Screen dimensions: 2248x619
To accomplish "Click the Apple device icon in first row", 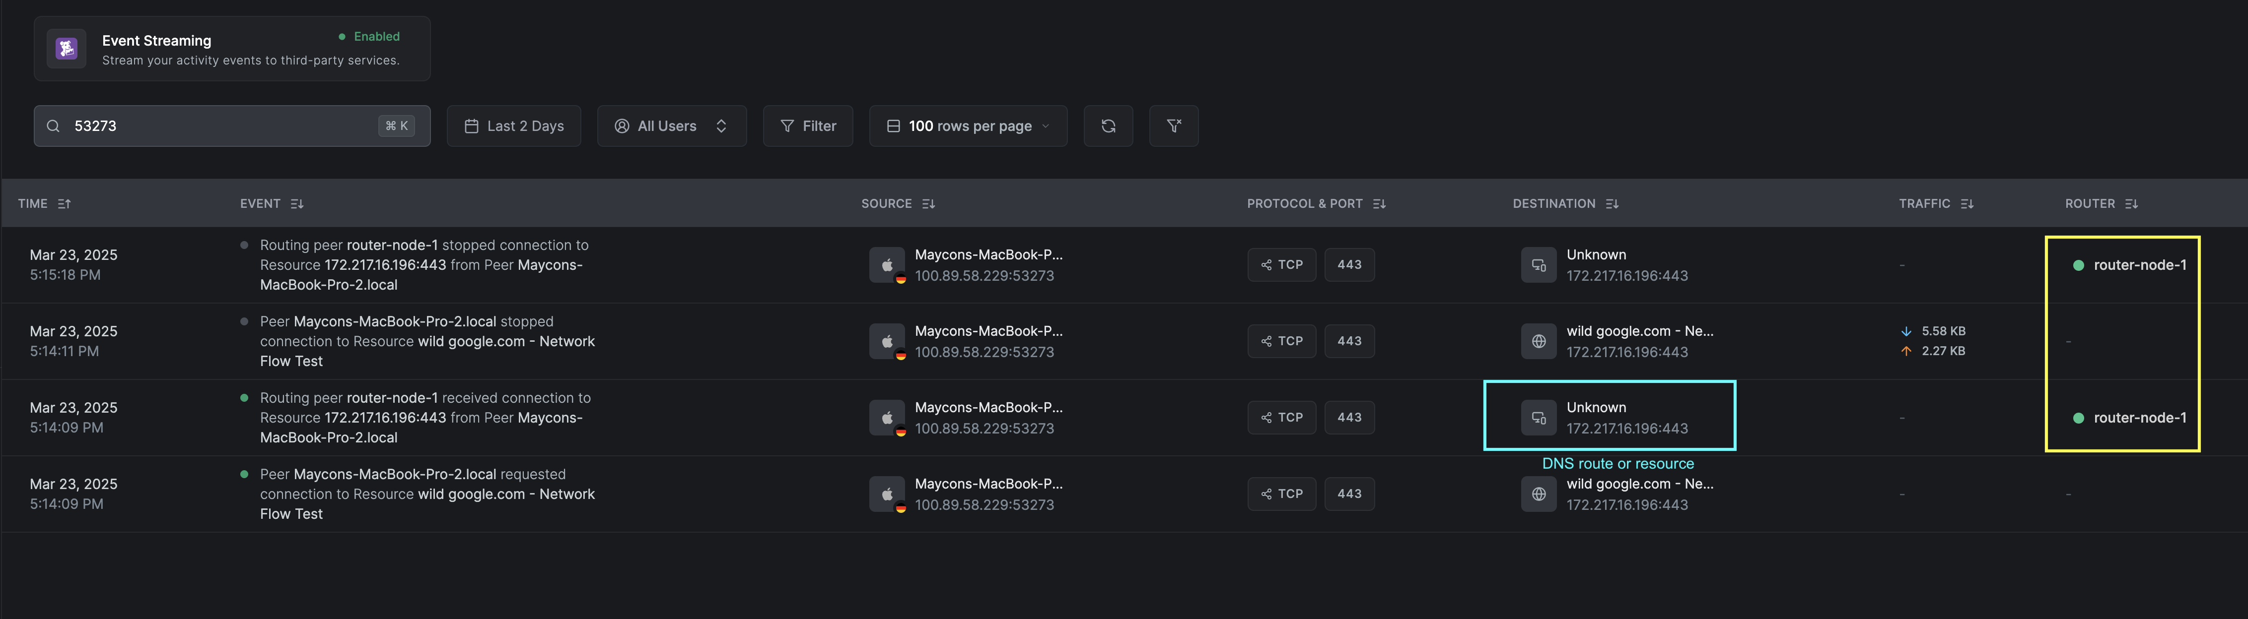I will point(887,265).
